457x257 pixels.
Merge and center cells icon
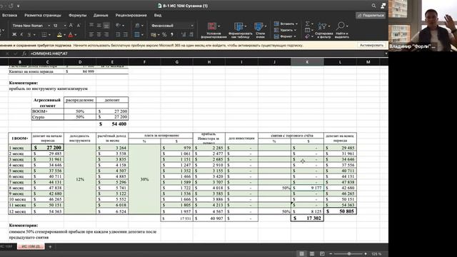(137, 35)
